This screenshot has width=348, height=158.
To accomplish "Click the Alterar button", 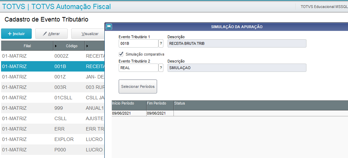I will click(x=51, y=34).
